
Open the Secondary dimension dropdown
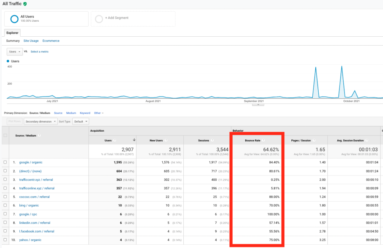click(40, 121)
